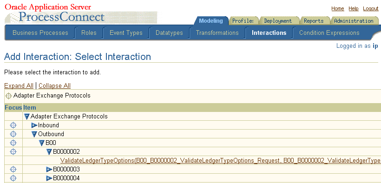Viewport: 381px width, 183px height.
Task: Focus on the Outbound row
Action: (x=13, y=134)
